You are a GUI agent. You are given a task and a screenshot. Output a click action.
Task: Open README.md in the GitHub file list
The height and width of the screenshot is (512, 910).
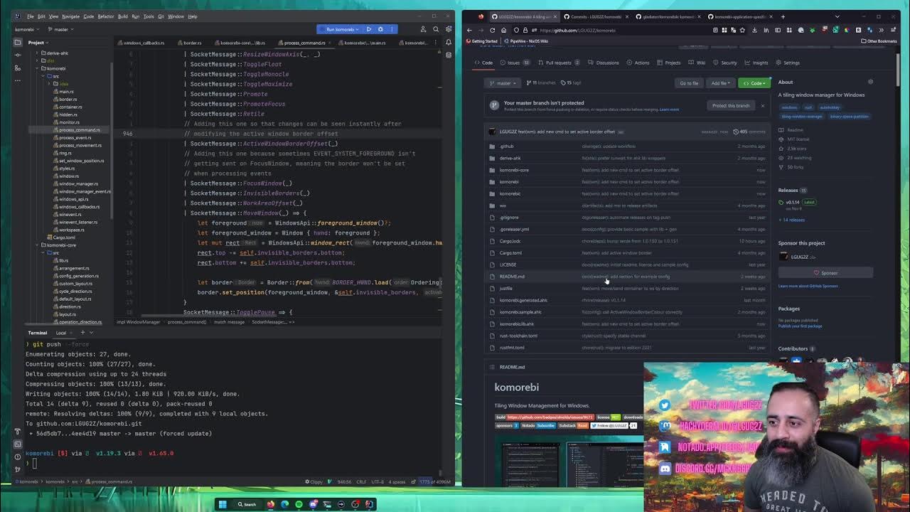click(x=512, y=277)
